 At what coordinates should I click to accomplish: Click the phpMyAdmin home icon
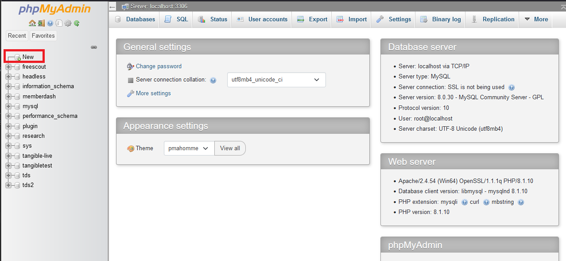32,23
